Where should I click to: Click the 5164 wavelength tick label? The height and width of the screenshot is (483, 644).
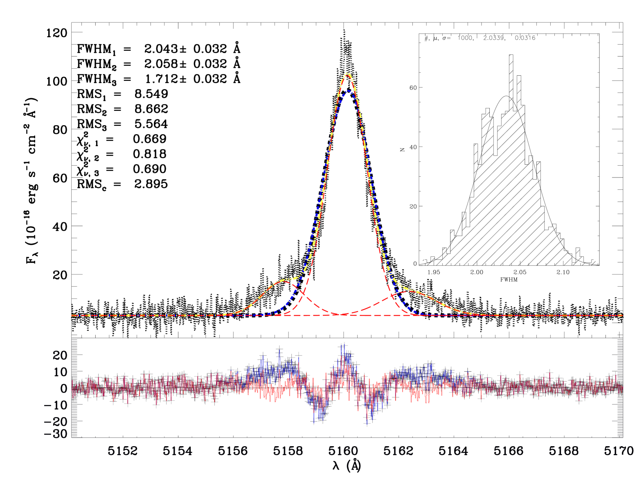pyautogui.click(x=453, y=451)
